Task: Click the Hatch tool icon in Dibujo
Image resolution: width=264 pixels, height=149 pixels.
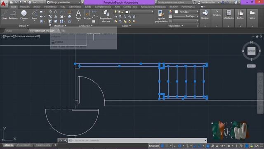Action: [x=41, y=21]
